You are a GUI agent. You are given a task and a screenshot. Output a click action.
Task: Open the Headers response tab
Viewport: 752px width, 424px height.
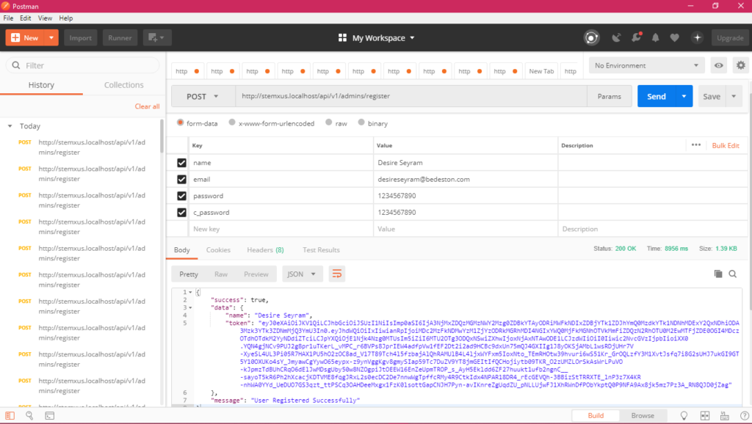click(265, 249)
